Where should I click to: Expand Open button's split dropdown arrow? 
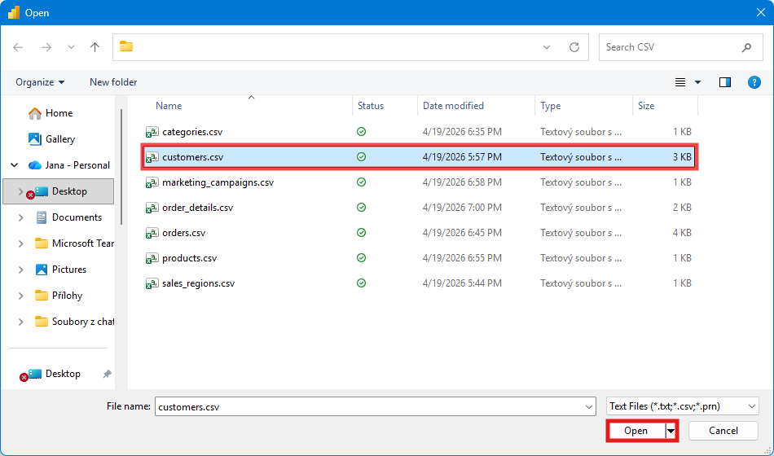(x=671, y=431)
